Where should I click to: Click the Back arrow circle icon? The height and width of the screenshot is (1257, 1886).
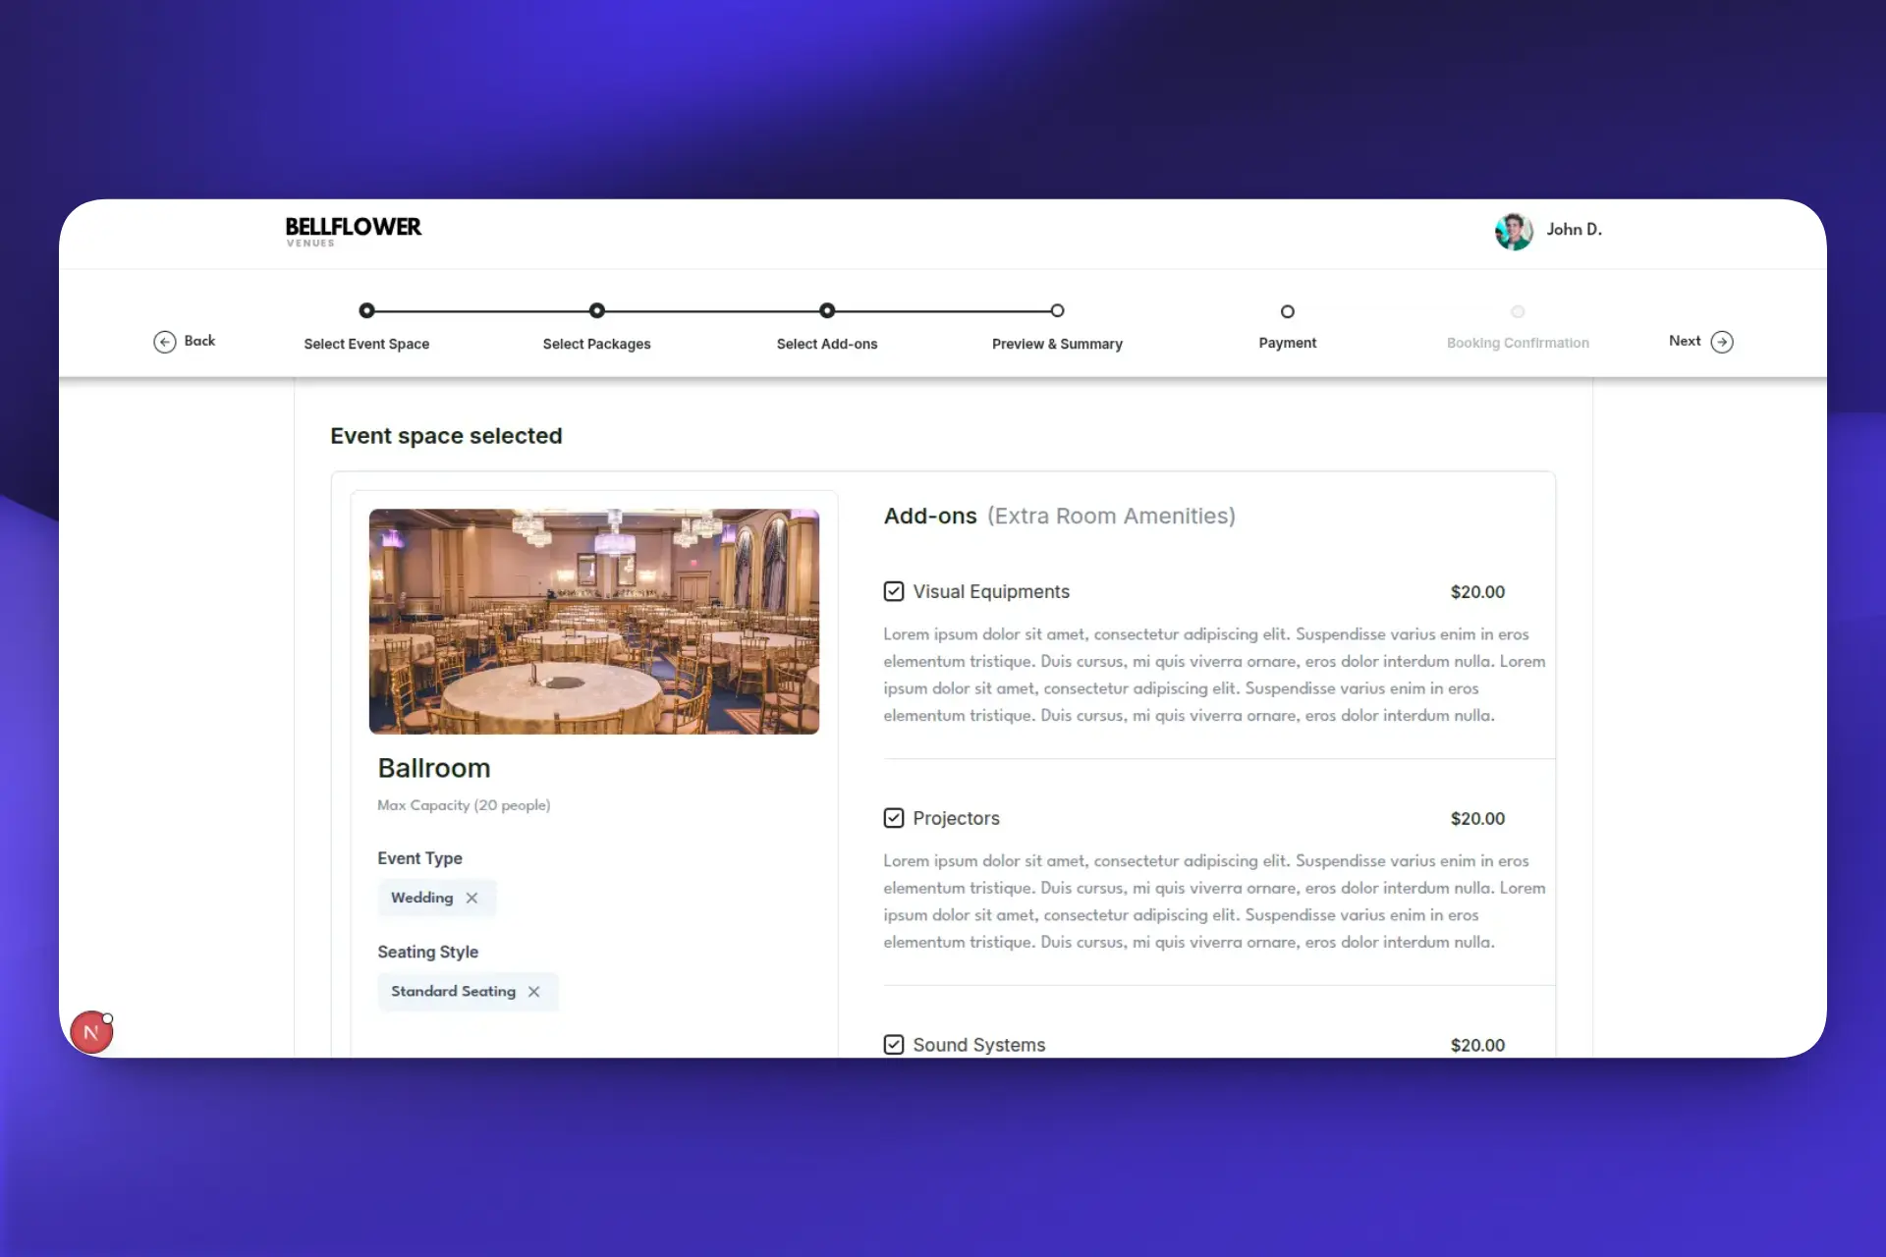click(x=164, y=342)
